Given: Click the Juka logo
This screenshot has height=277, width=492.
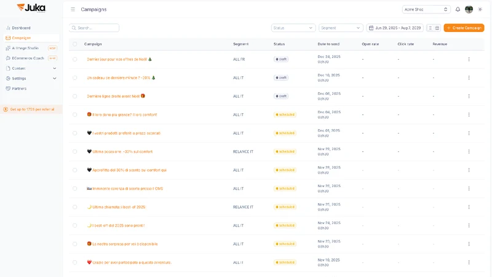Looking at the screenshot, I should [x=31, y=8].
